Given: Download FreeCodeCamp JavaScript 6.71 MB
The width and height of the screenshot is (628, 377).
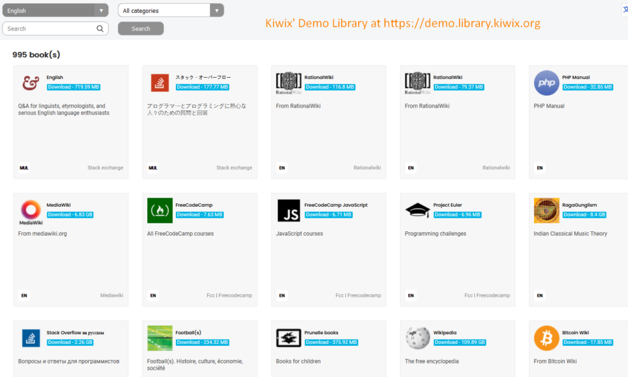Looking at the screenshot, I should [x=329, y=215].
